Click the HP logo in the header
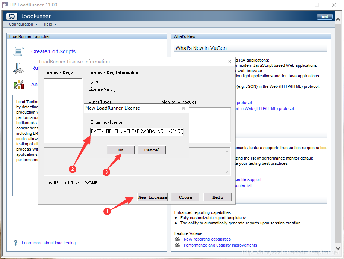This screenshot has width=344, height=259. [11, 16]
